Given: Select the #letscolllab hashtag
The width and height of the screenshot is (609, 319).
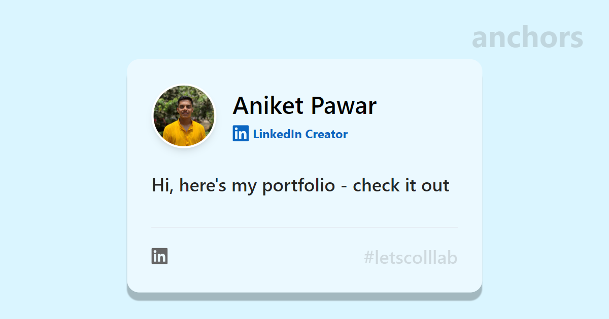Looking at the screenshot, I should pos(410,258).
